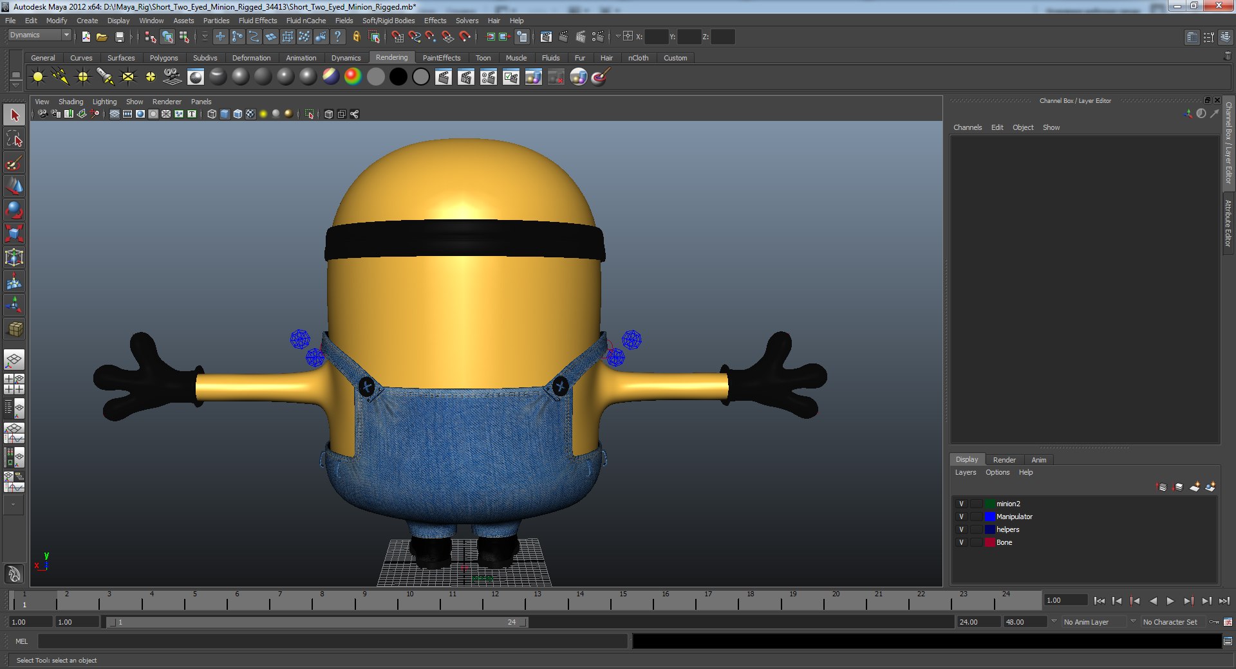Image resolution: width=1236 pixels, height=669 pixels.
Task: Toggle display type box of Bone layer
Action: point(977,542)
